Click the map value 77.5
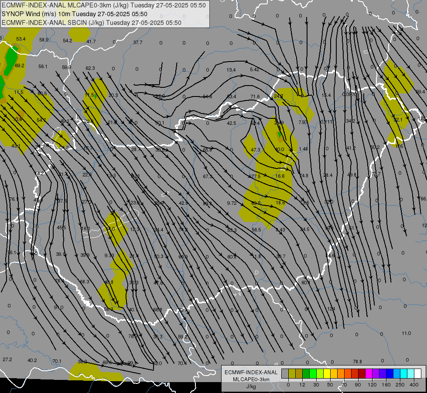This screenshot has width=427, height=393. (x=256, y=176)
